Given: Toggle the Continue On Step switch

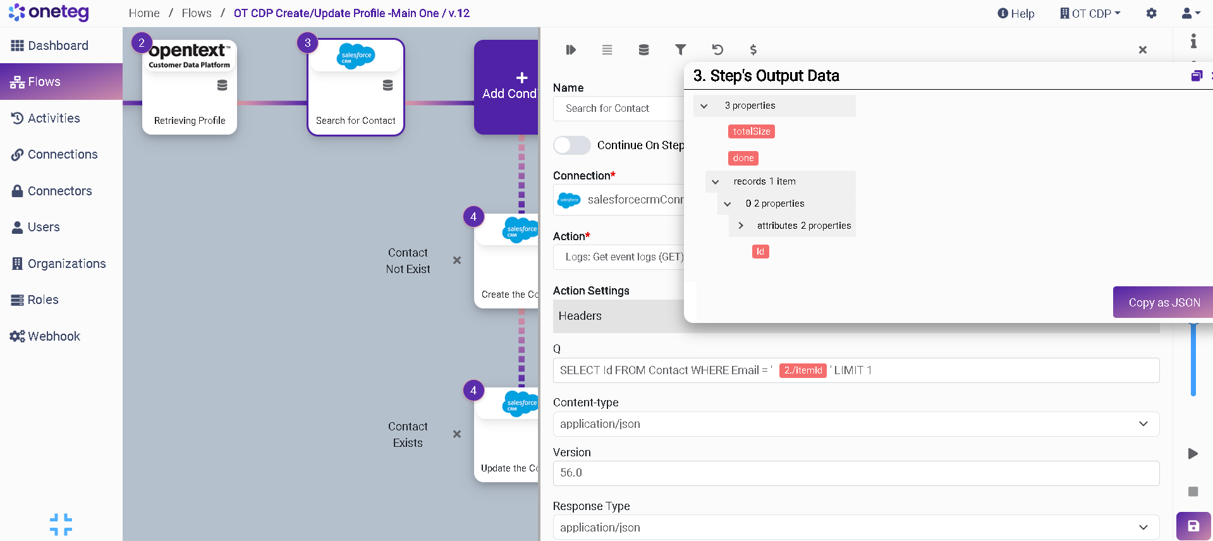Looking at the screenshot, I should 571,145.
